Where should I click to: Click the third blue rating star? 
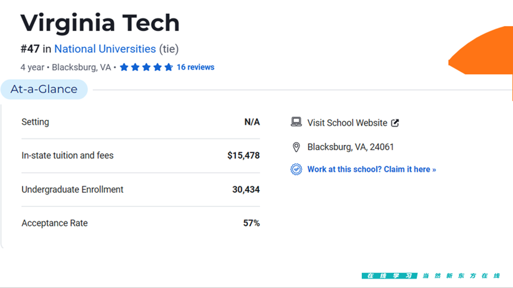[146, 67]
